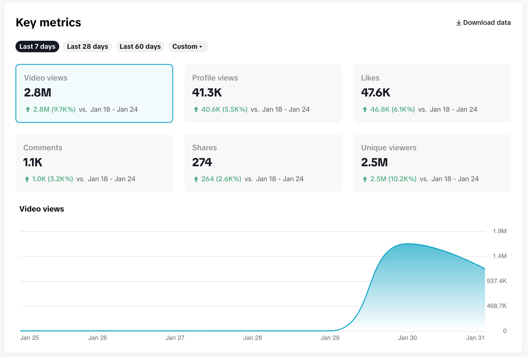Click the green up arrow in Likes card
Viewport: 528px width, 357px height.
click(x=365, y=109)
